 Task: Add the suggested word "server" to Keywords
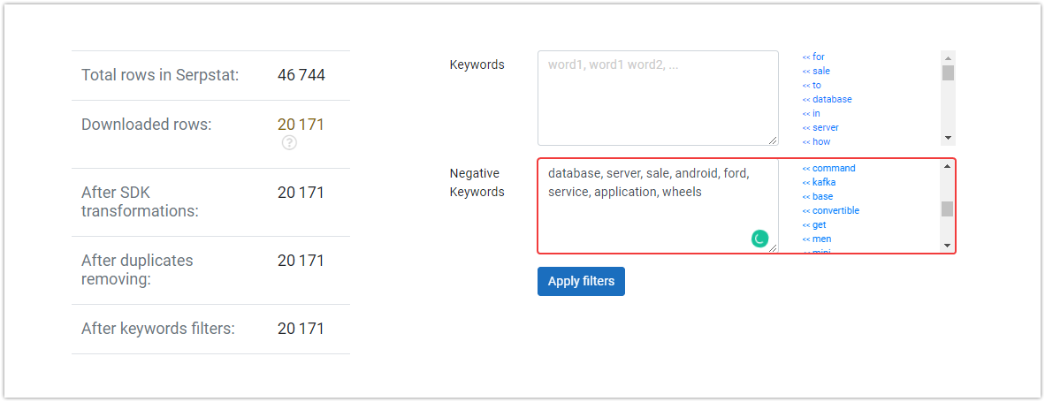click(x=820, y=127)
